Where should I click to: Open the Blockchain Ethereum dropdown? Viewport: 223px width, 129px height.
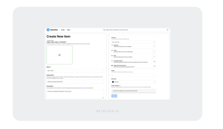pyautogui.click(x=133, y=82)
